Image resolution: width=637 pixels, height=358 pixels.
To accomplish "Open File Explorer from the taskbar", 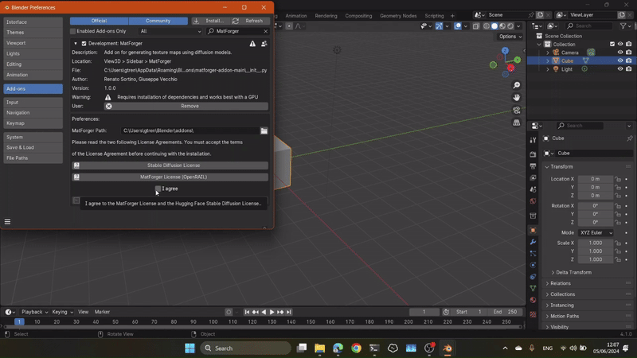I will 320,348.
